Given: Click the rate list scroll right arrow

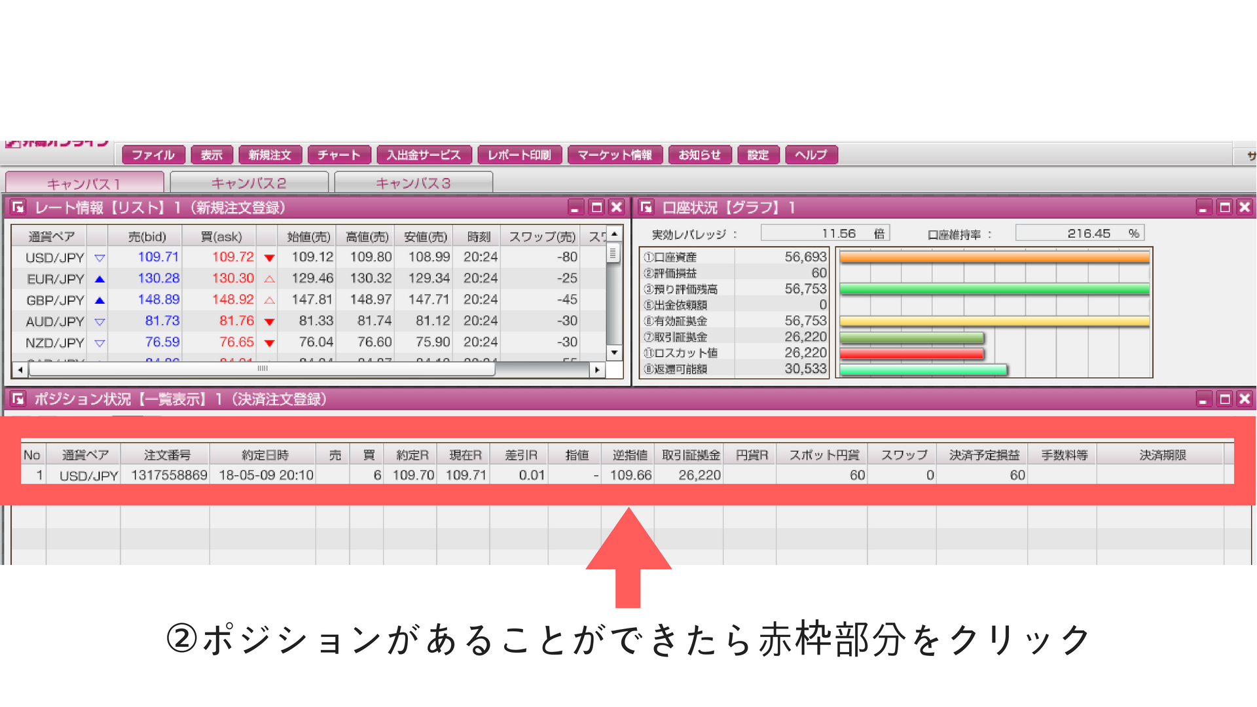Looking at the screenshot, I should [x=596, y=370].
